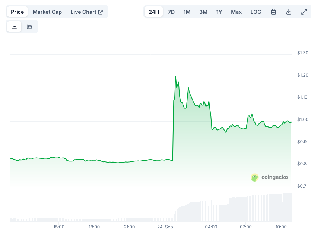Select the 1Y time range
Screen dimensions: 311x237
pyautogui.click(x=219, y=12)
